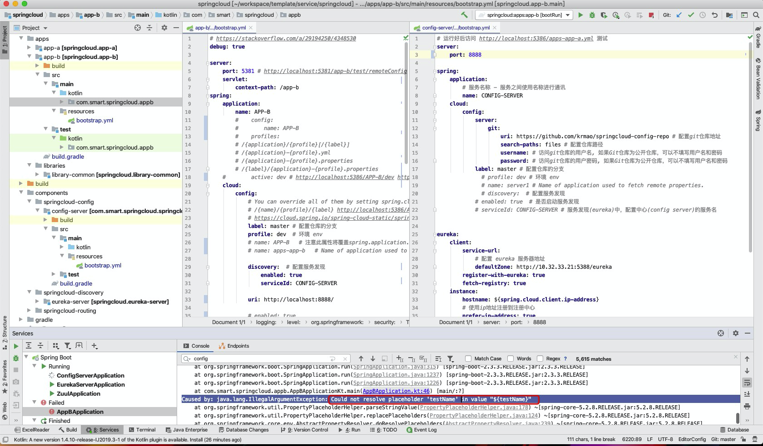The height and width of the screenshot is (446, 763).
Task: Open the Console tab
Action: [x=196, y=346]
